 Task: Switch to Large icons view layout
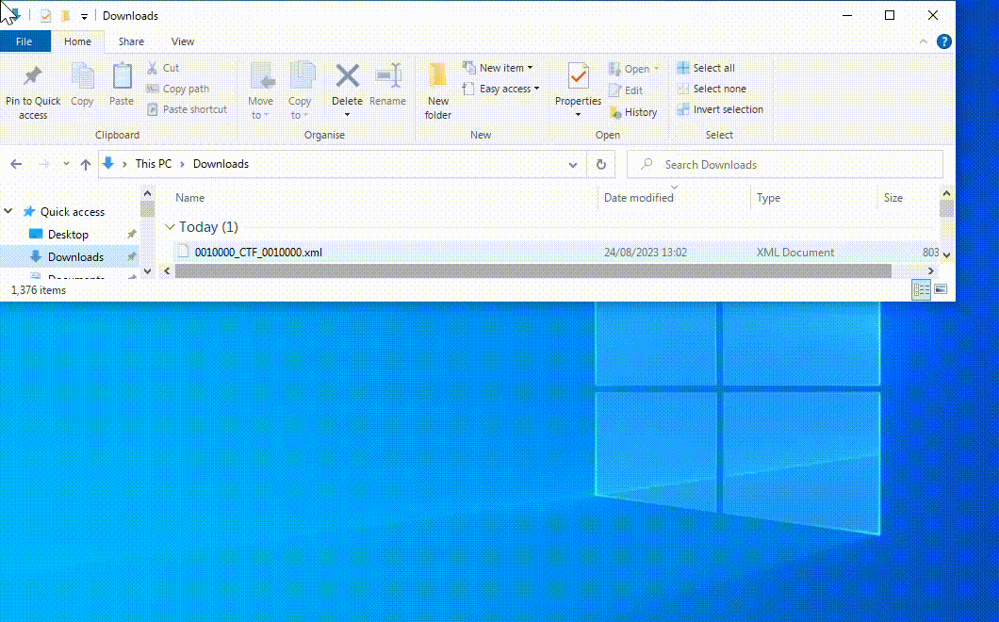[x=941, y=290]
